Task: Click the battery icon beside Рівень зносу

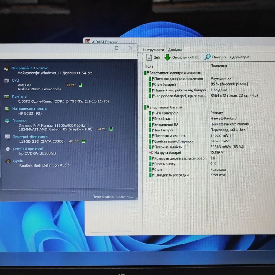Action: (151, 164)
